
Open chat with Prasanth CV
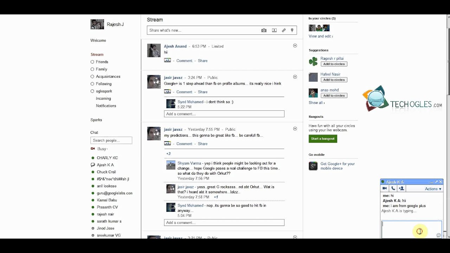pyautogui.click(x=107, y=207)
